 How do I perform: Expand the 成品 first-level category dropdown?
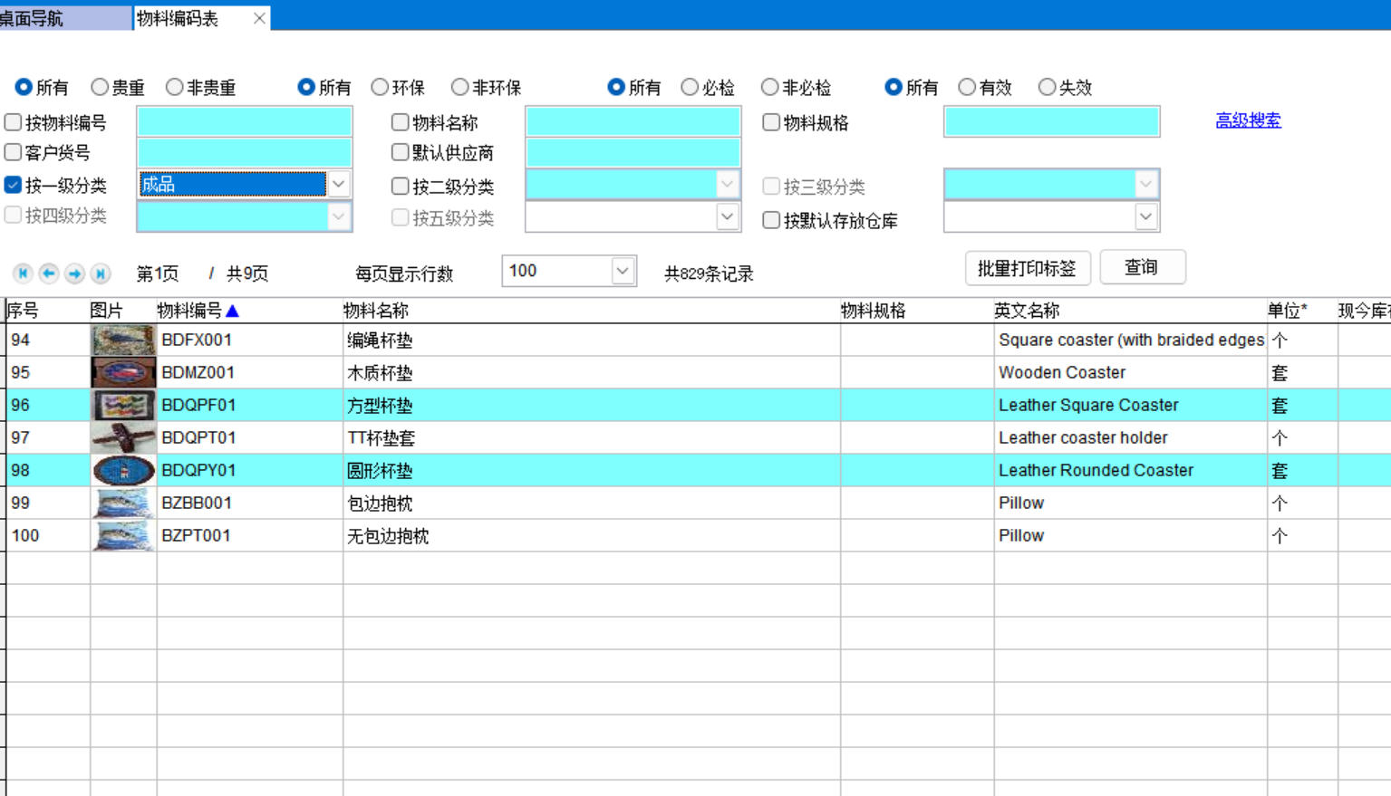pyautogui.click(x=338, y=185)
